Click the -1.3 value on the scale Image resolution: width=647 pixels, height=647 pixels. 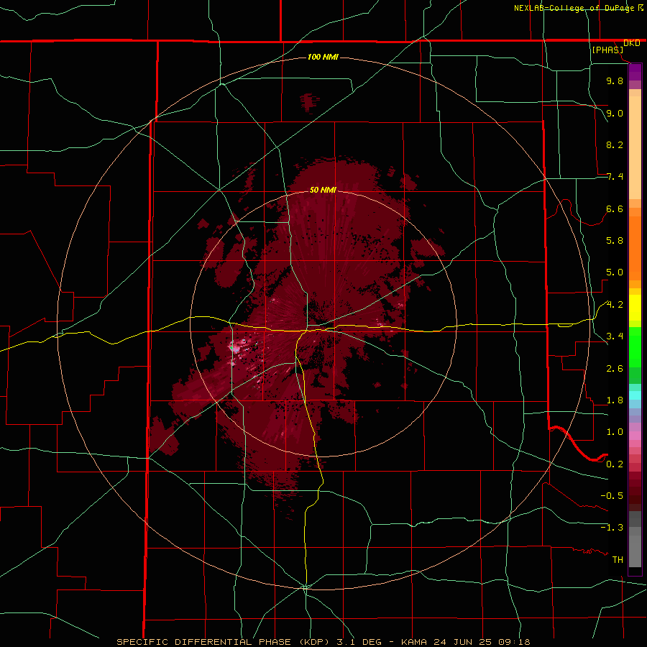tap(612, 528)
